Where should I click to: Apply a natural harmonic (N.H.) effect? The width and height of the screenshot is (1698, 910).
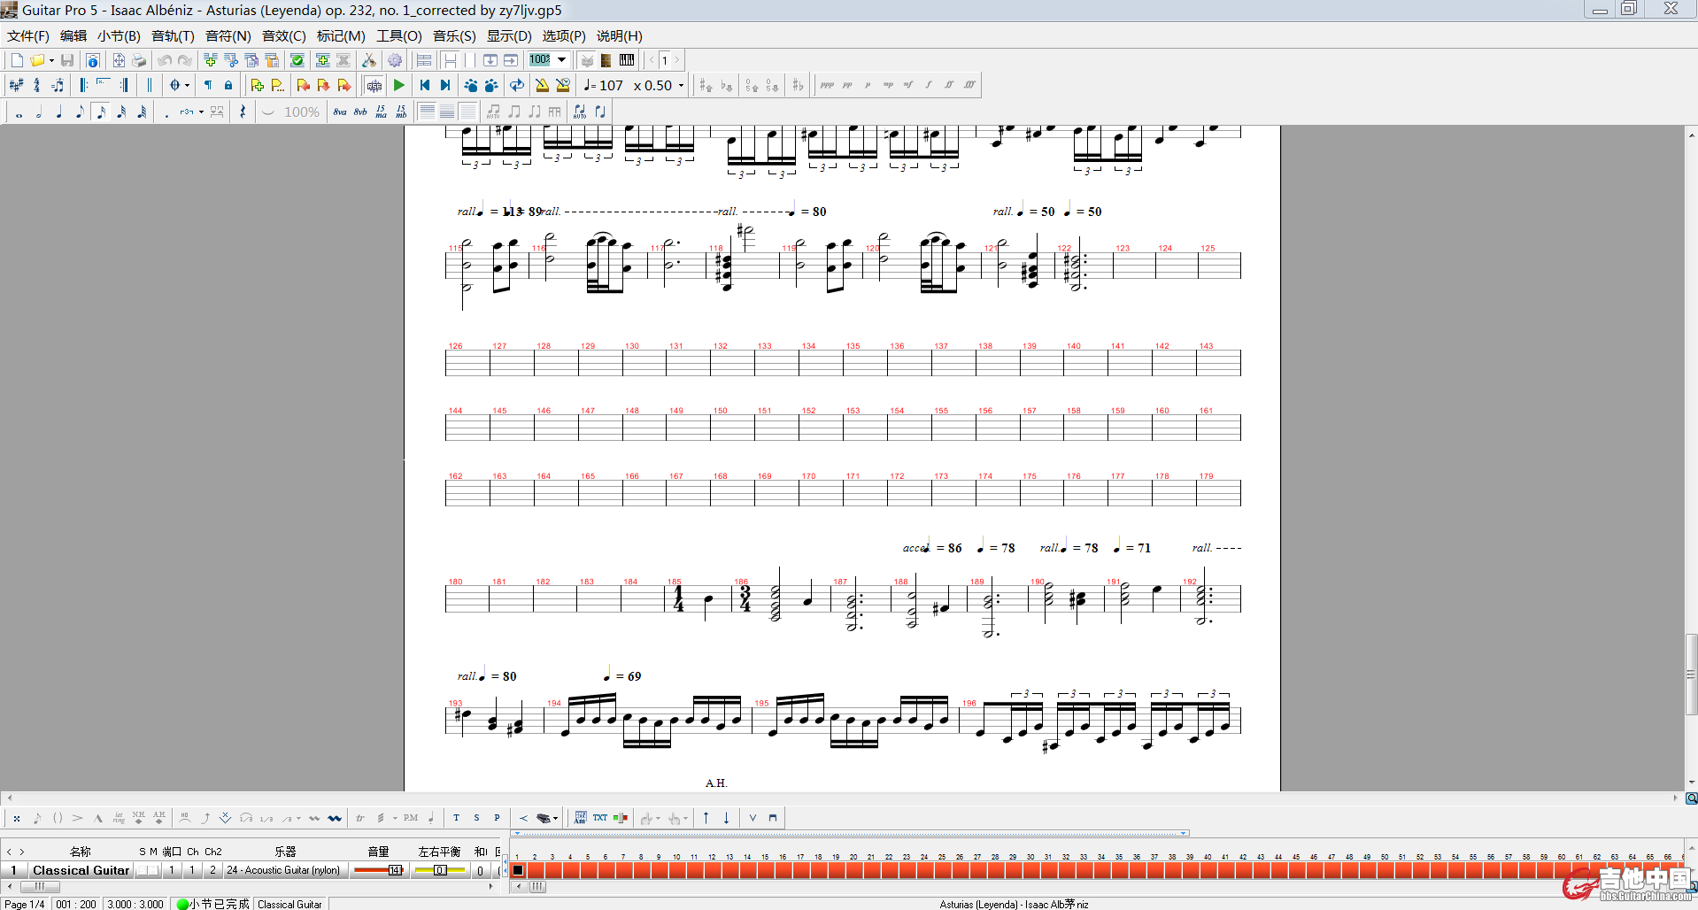(x=139, y=818)
